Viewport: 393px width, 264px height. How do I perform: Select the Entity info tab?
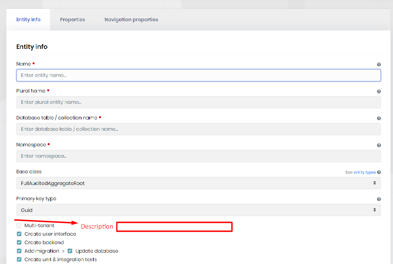pos(28,19)
